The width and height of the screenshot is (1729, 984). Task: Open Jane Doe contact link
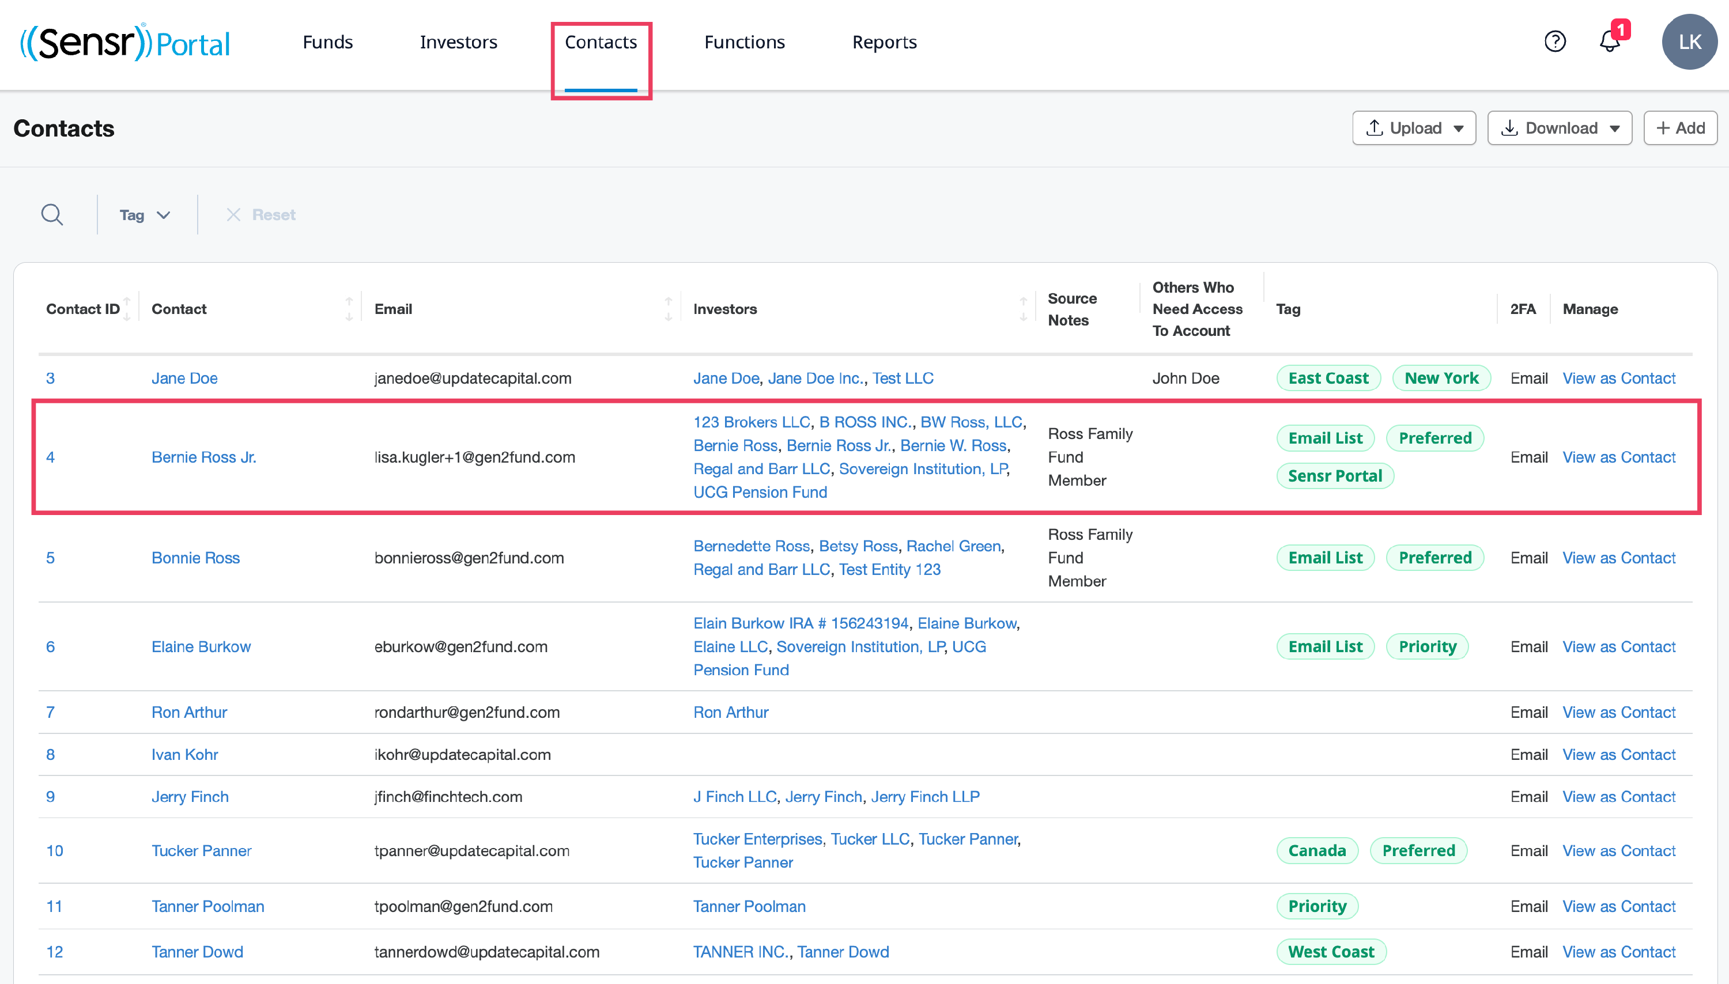tap(184, 379)
